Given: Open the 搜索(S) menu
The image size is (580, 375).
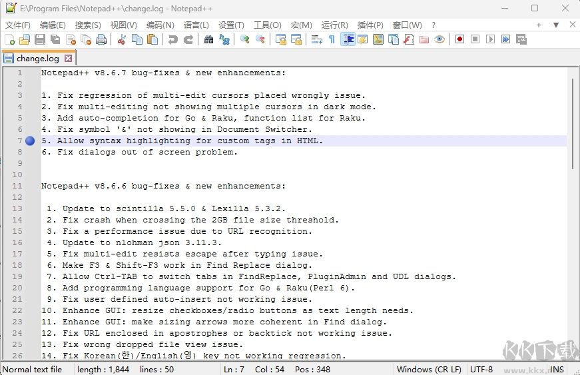Looking at the screenshot, I should point(88,25).
